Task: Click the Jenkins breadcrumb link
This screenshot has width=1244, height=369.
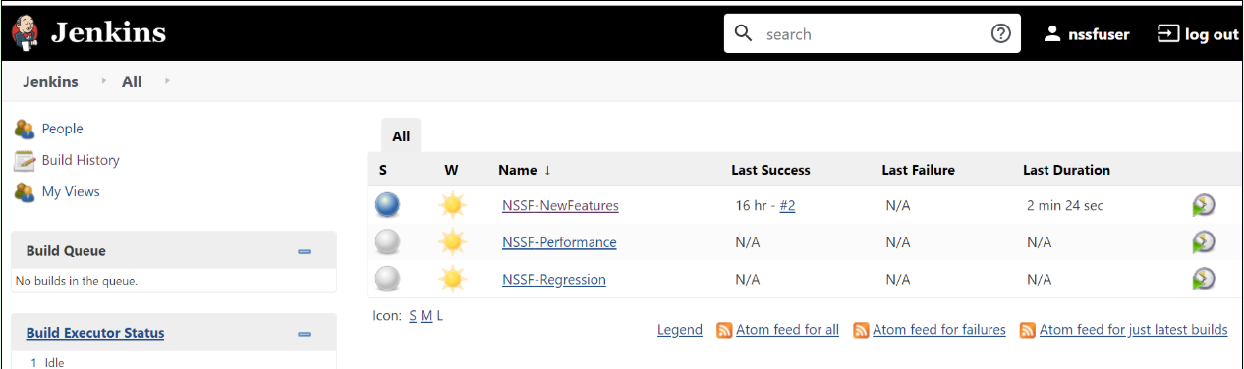Action: [50, 81]
